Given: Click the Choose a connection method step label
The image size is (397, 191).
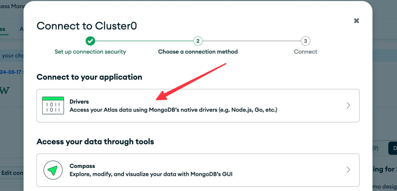Looking at the screenshot, I should coord(198,52).
